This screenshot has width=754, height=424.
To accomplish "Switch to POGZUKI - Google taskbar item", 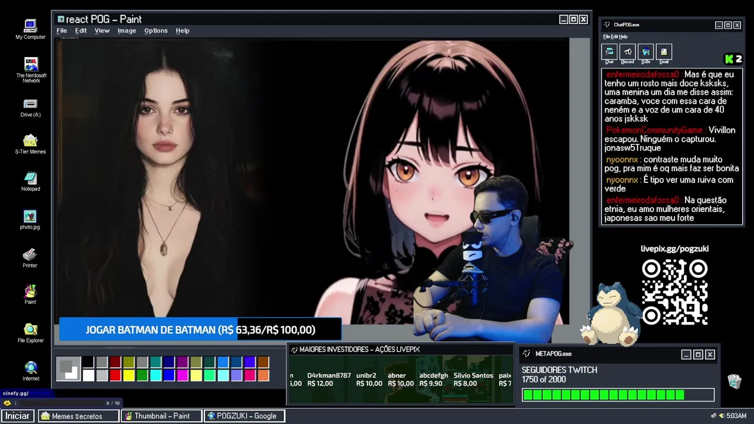I will 244,416.
